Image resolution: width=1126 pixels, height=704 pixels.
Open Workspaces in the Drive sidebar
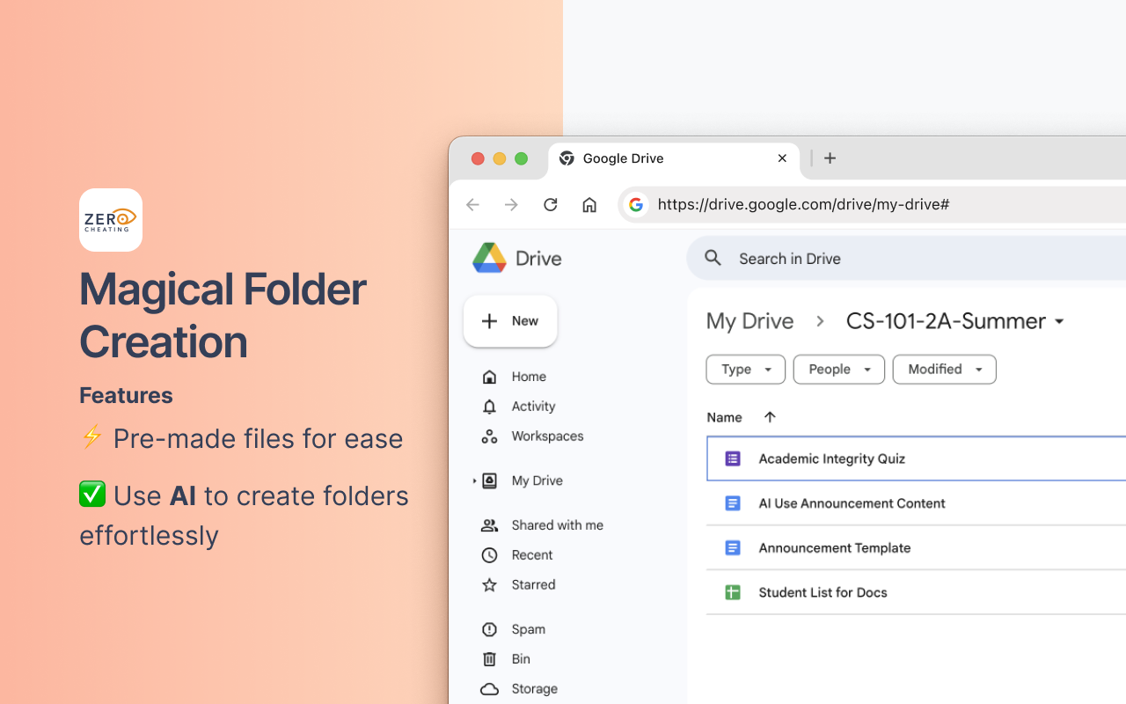pos(547,436)
